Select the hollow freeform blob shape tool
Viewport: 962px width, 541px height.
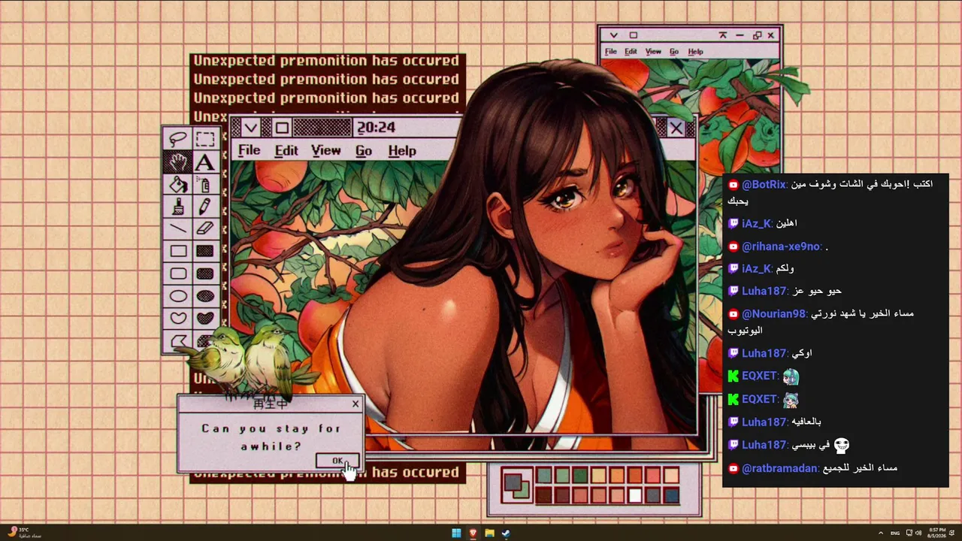tap(178, 318)
